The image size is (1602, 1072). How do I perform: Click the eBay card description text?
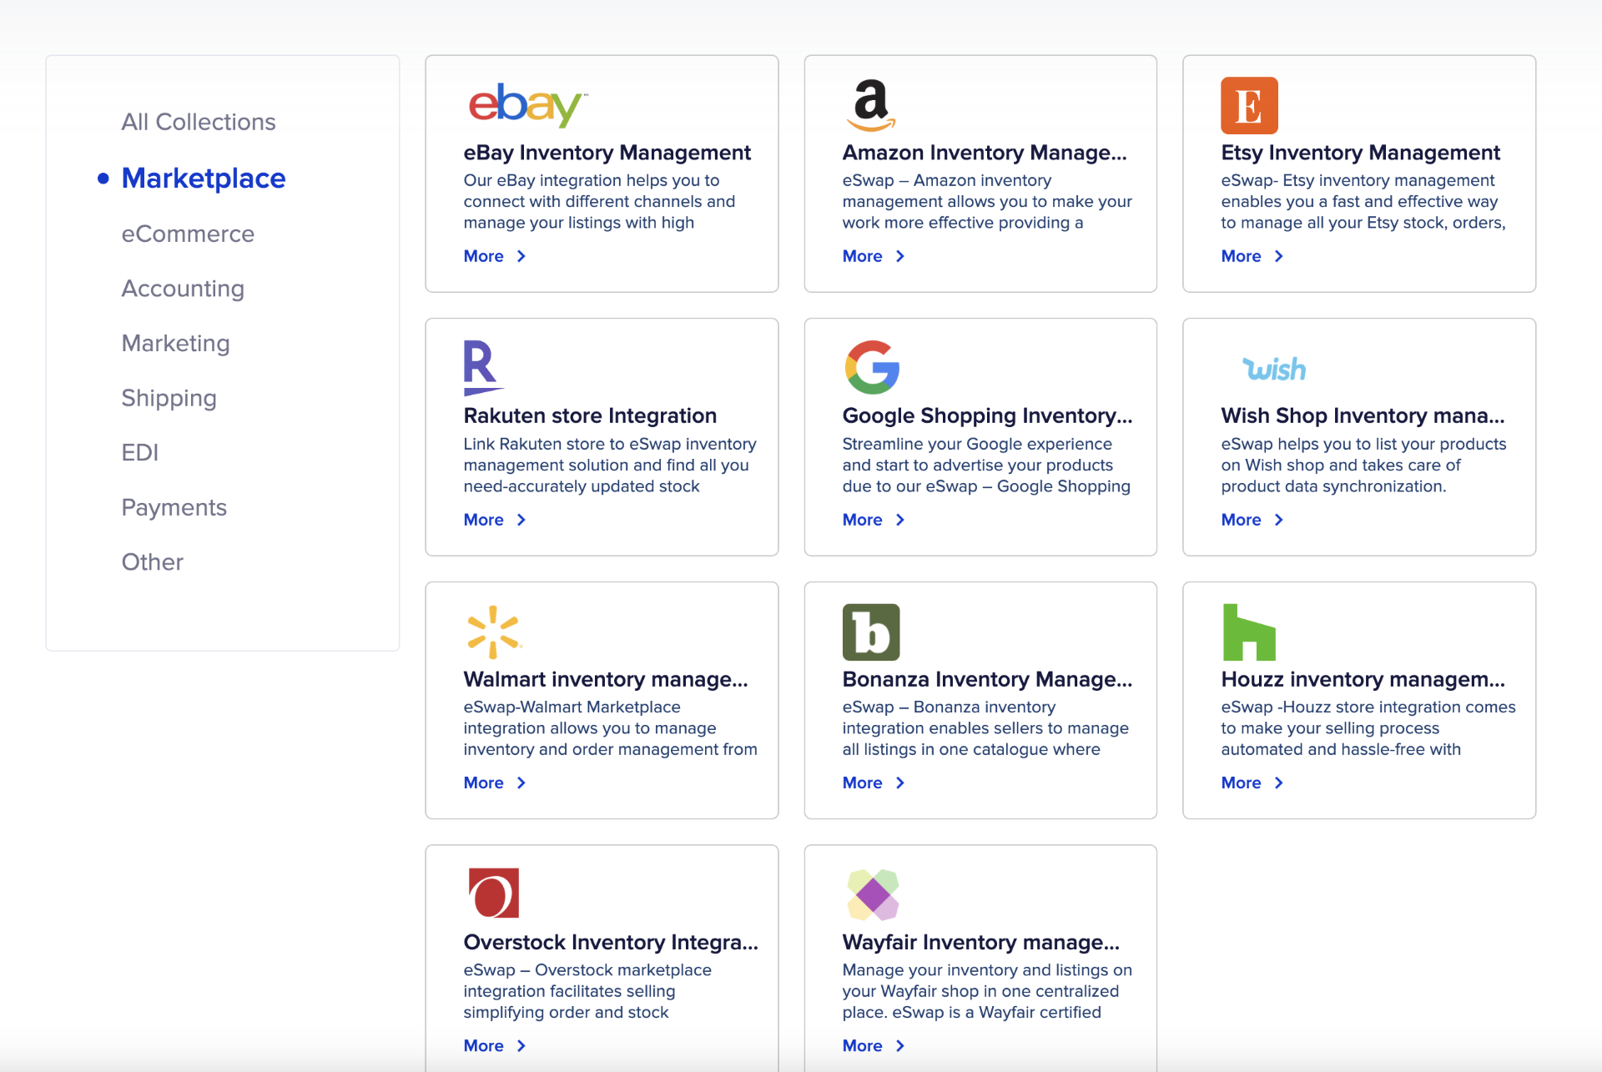tap(599, 201)
